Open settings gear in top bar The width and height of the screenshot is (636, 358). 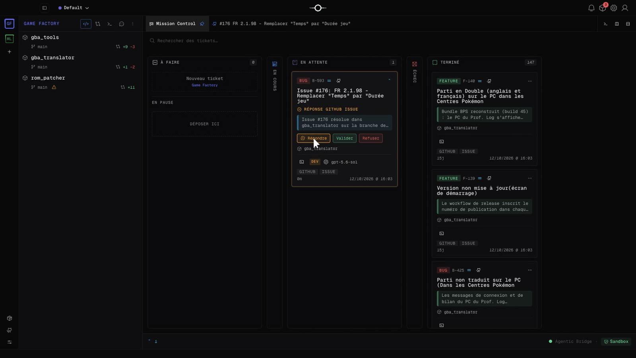coord(614,8)
